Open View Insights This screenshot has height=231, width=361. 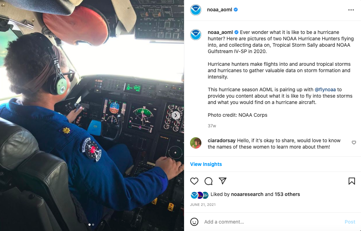coord(206,164)
